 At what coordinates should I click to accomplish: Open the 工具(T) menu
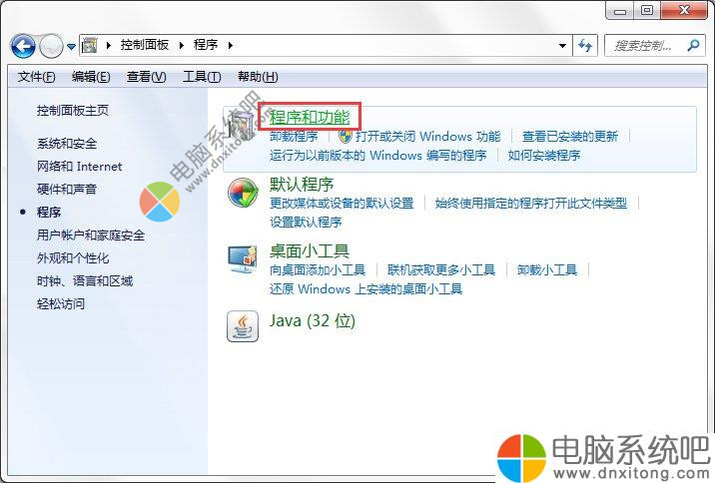[202, 77]
